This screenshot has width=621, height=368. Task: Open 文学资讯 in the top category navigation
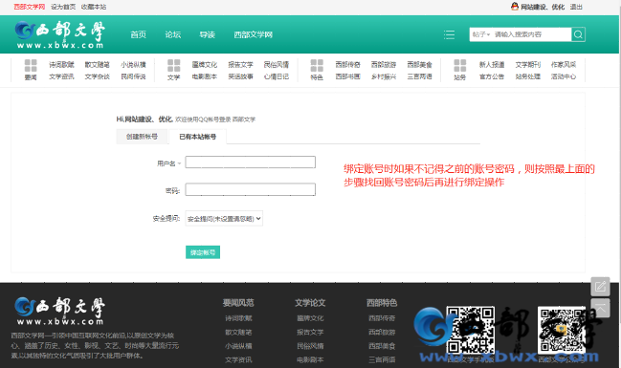[61, 76]
